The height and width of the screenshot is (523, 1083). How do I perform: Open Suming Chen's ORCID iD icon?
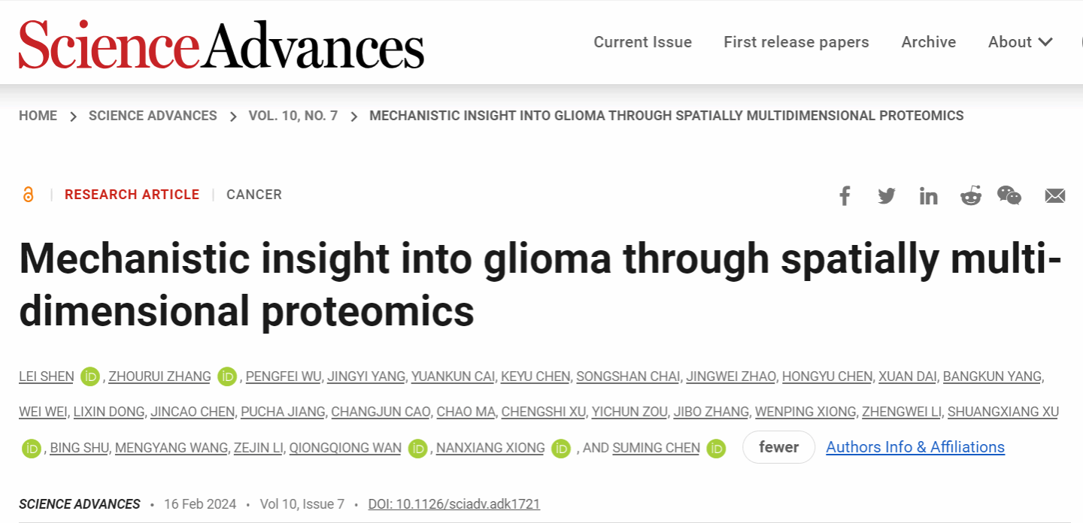[717, 449]
